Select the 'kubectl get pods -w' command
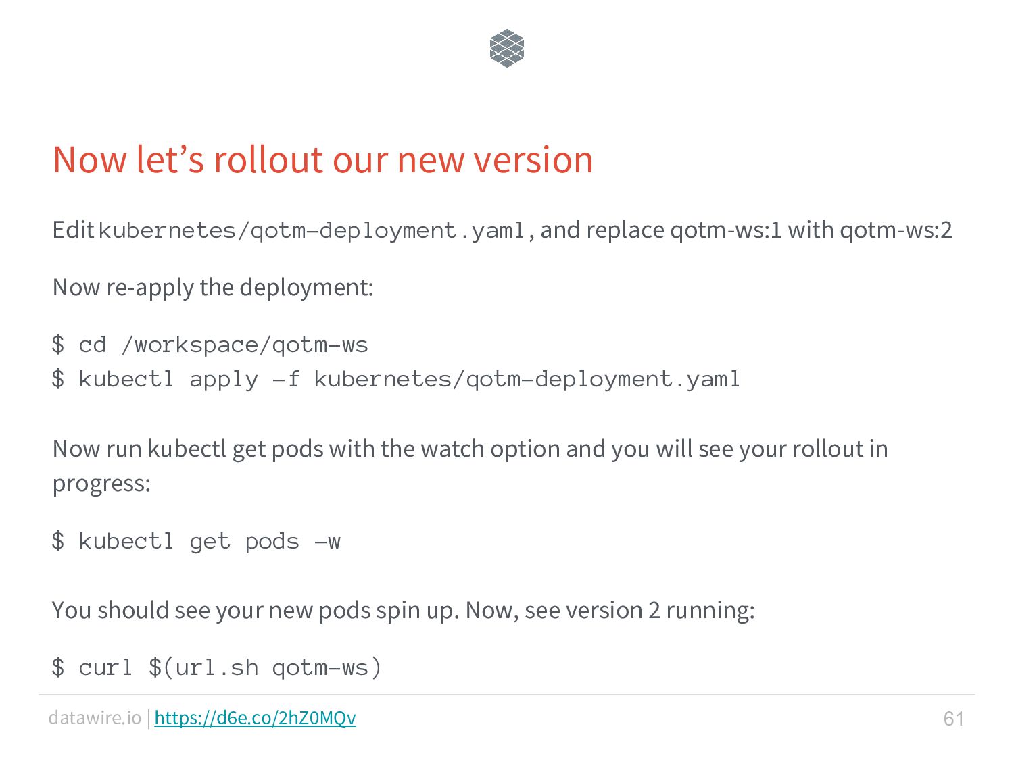The image size is (1014, 760). pos(196,541)
